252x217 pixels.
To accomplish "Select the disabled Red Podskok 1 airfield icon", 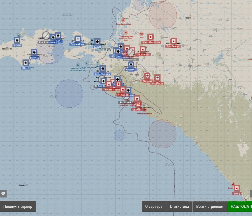I will pos(131,53).
